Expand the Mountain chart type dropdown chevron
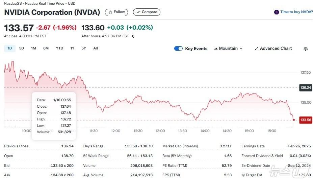This screenshot has height=182, width=313. pos(241,49)
